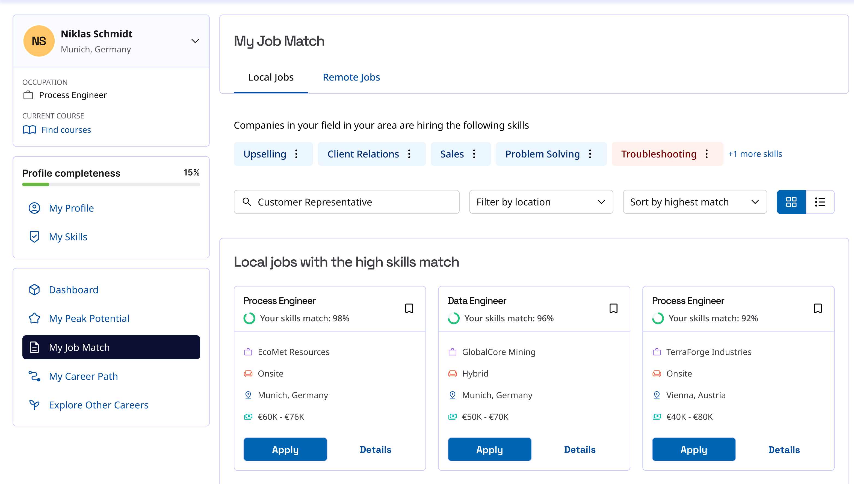854x484 pixels.
Task: Click the three dots beside Sales
Action: click(x=474, y=154)
